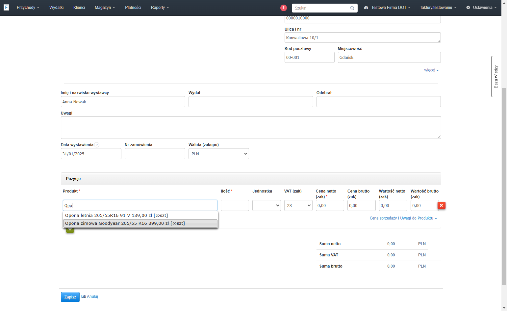Open the Jednostka unit dropdown
The image size is (507, 311).
[266, 205]
